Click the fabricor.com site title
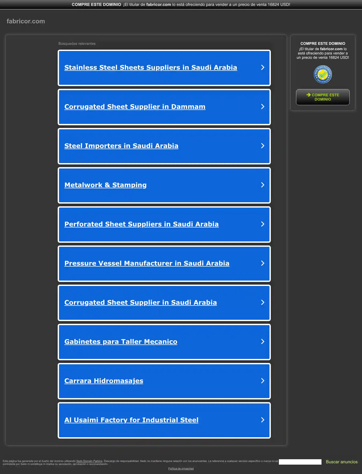 coord(26,21)
